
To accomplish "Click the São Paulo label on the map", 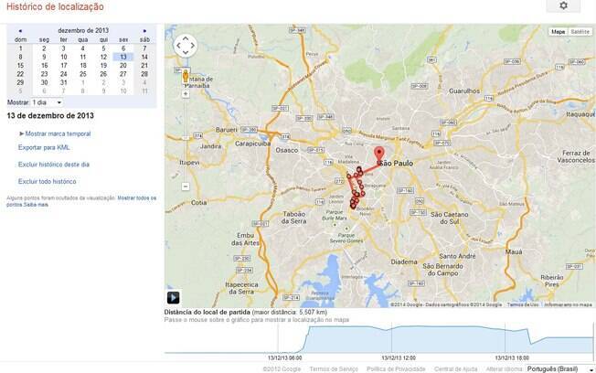I will (397, 164).
